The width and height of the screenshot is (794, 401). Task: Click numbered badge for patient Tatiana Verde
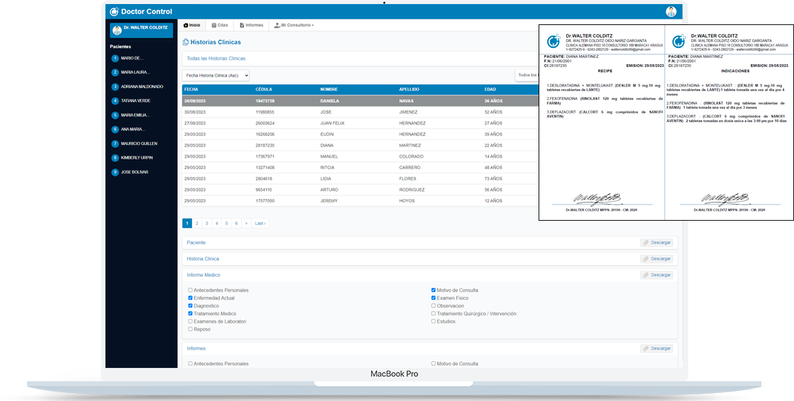point(116,101)
